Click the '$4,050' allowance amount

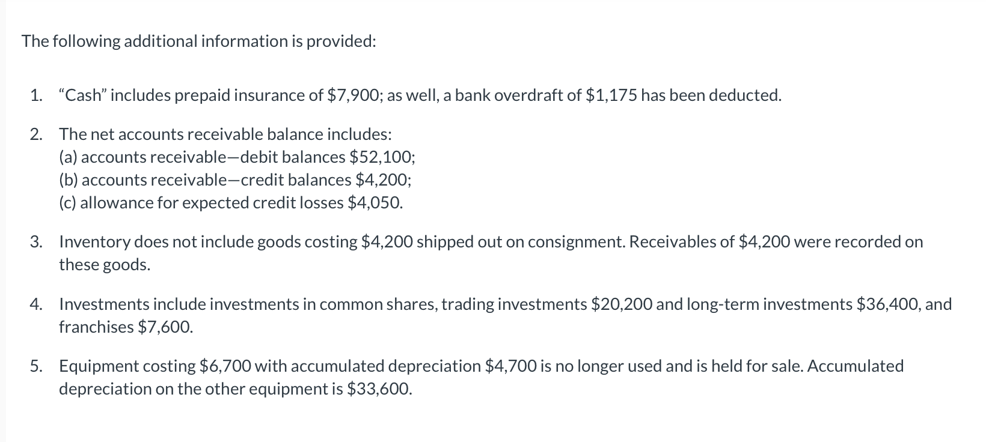(373, 202)
